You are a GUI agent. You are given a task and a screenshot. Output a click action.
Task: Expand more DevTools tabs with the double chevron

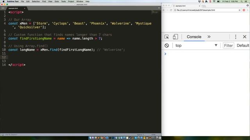pyautogui.click(x=209, y=37)
